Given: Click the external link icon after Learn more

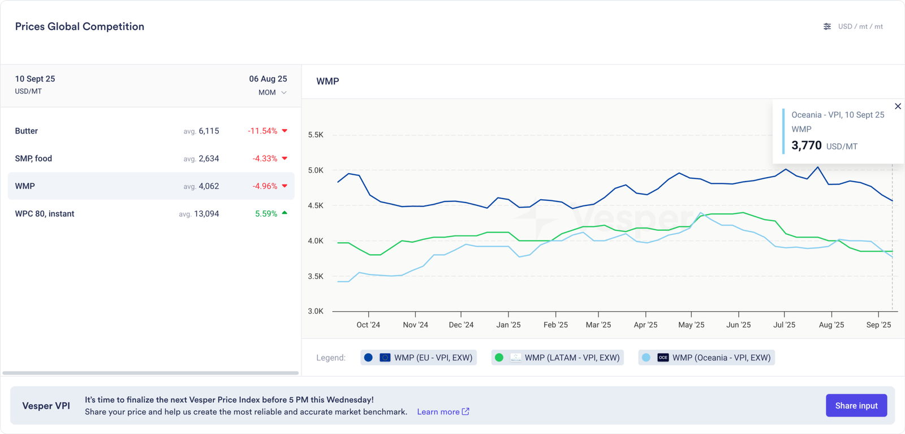Looking at the screenshot, I should 466,411.
